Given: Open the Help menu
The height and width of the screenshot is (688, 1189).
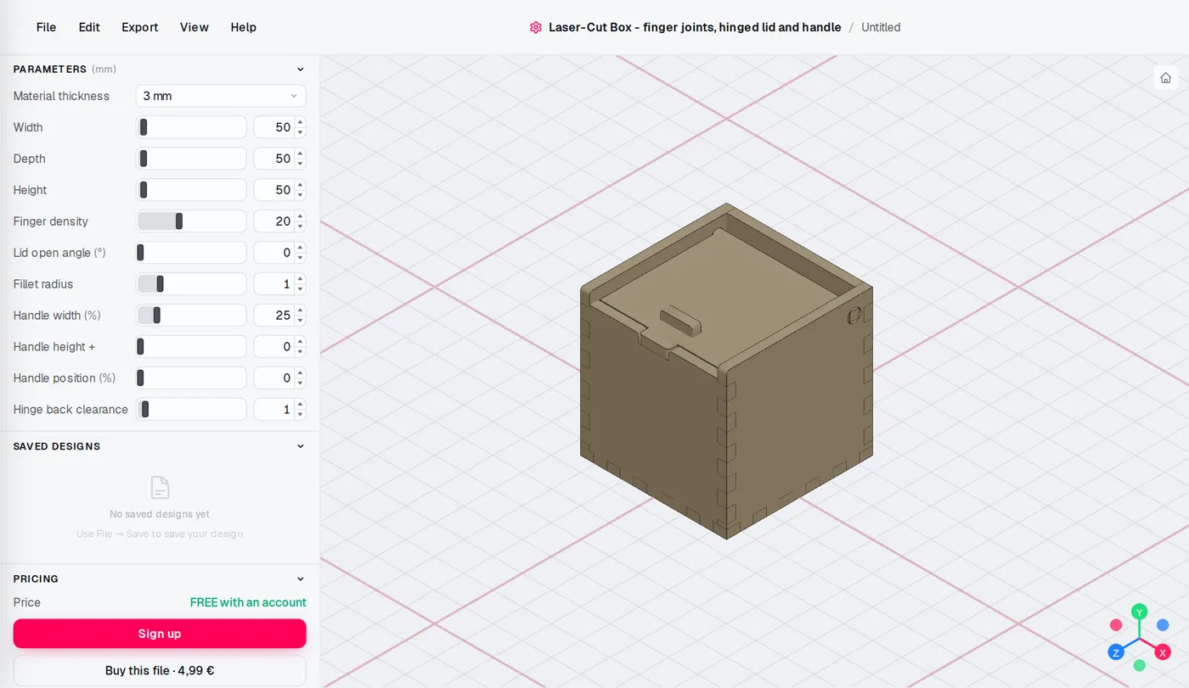Looking at the screenshot, I should click(244, 27).
